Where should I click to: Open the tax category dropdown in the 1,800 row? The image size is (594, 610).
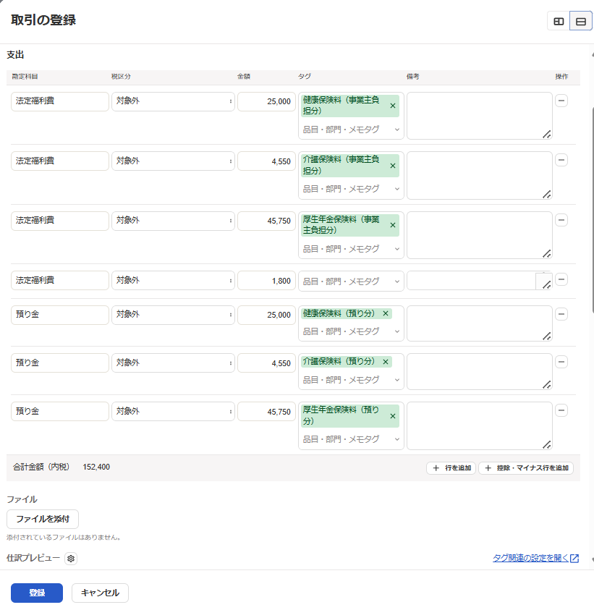173,281
